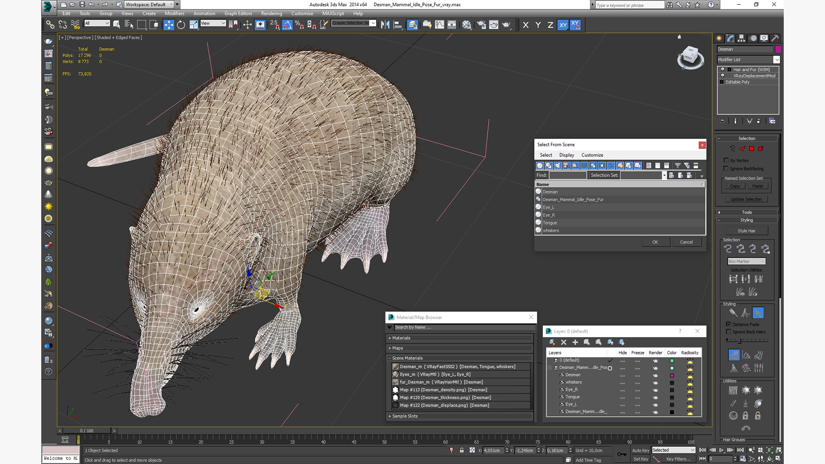Click the Find input field in Select From Scene
Screen dimensions: 825x464
(568, 175)
